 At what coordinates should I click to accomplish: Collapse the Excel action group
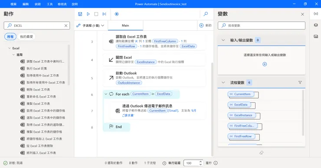10,48
